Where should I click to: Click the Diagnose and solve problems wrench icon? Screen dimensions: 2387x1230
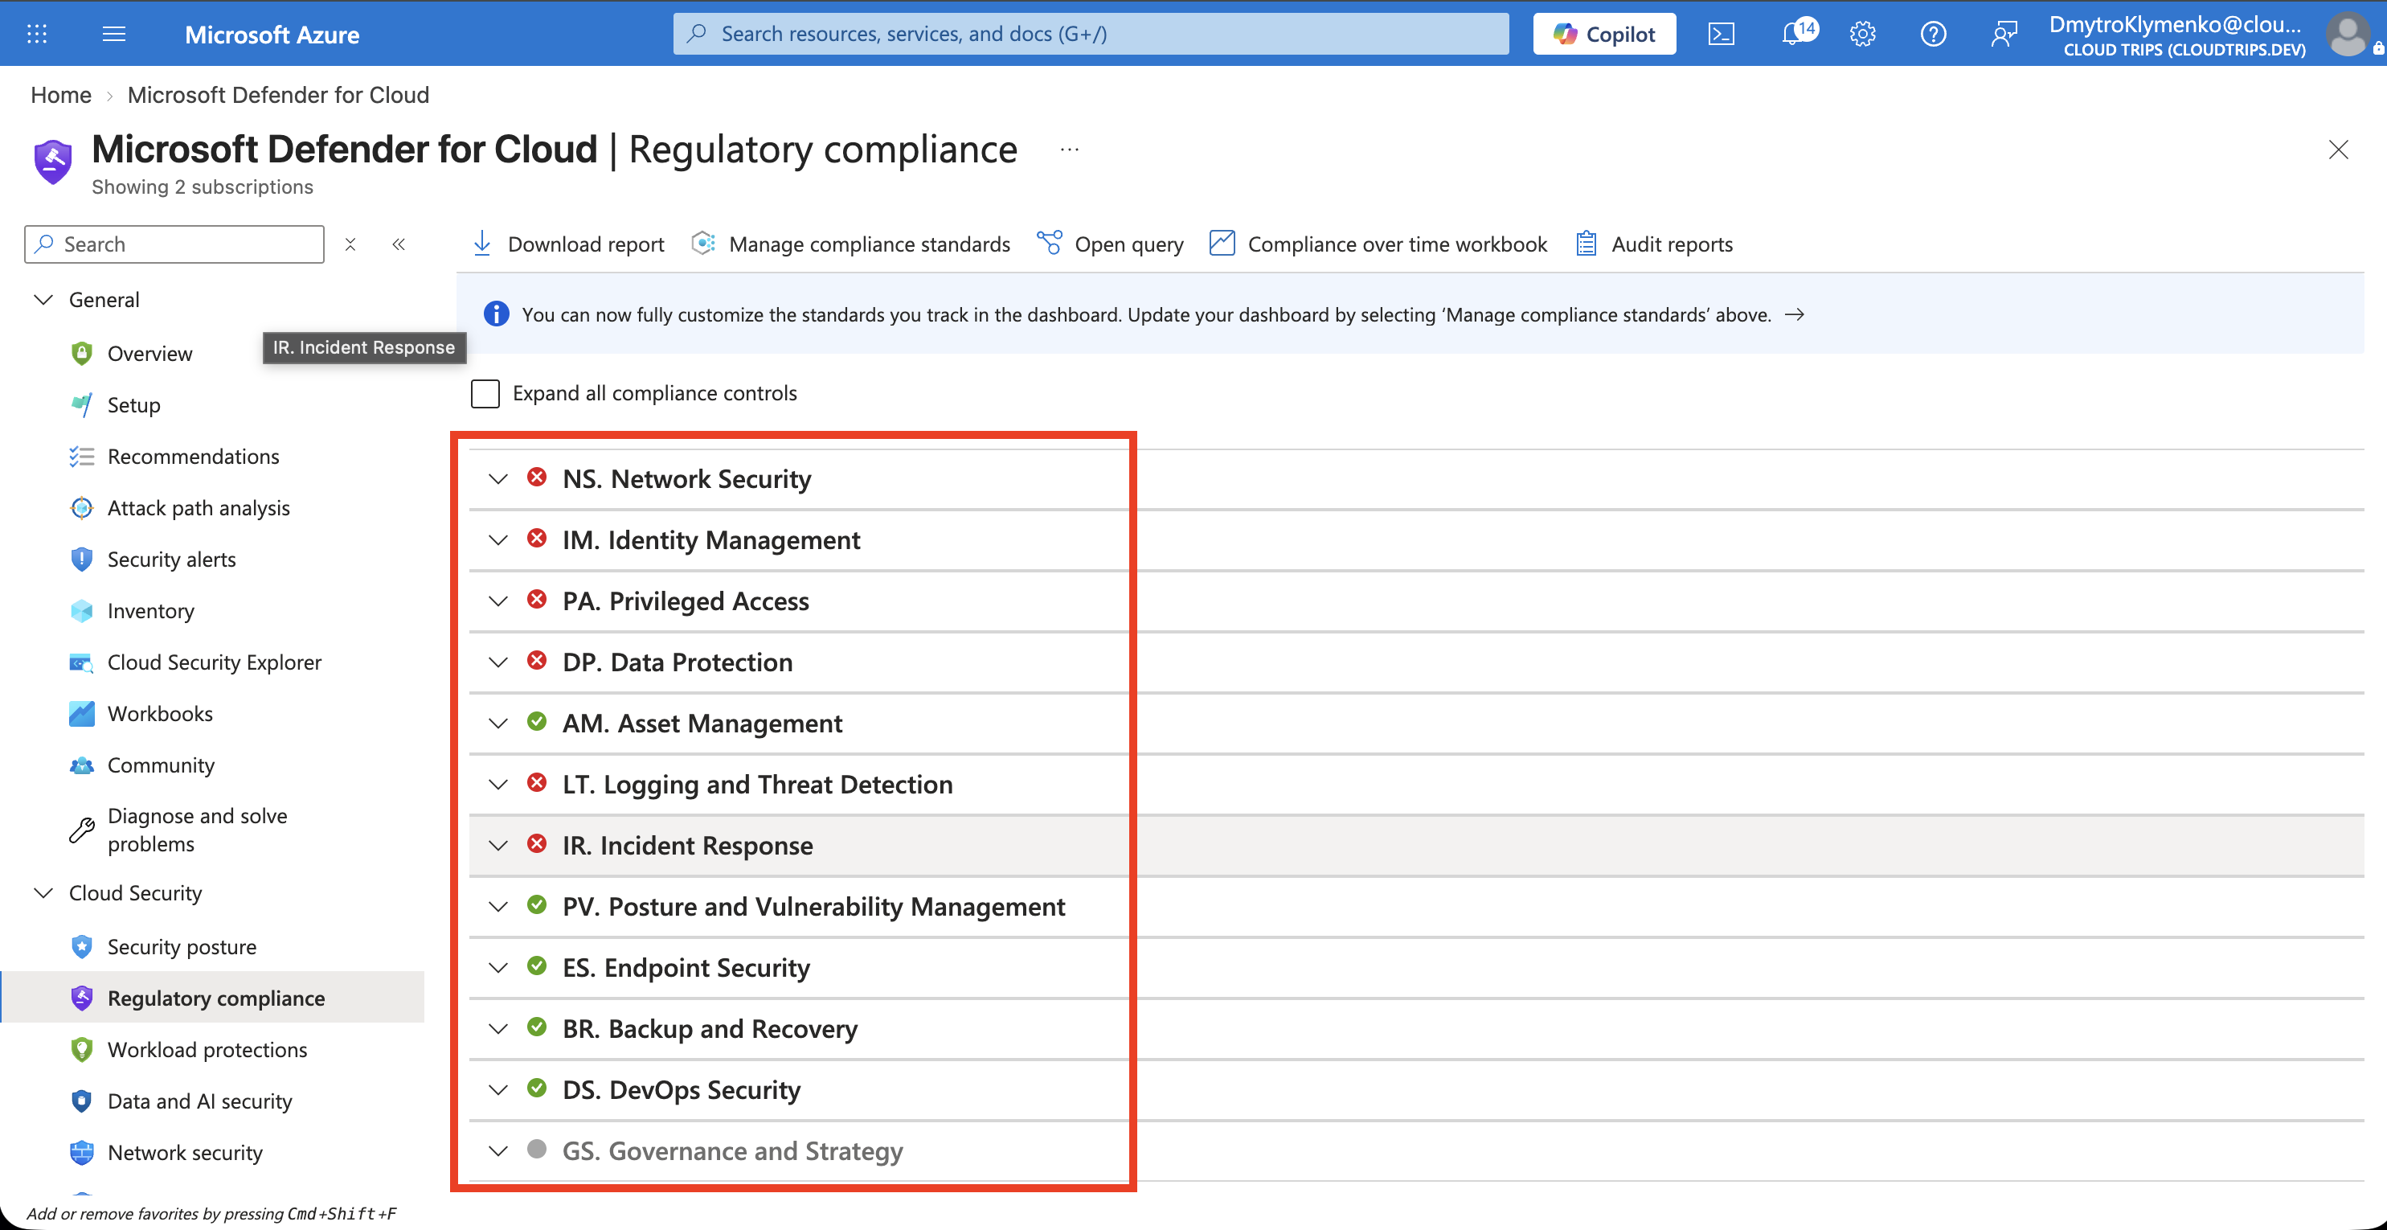tap(81, 830)
